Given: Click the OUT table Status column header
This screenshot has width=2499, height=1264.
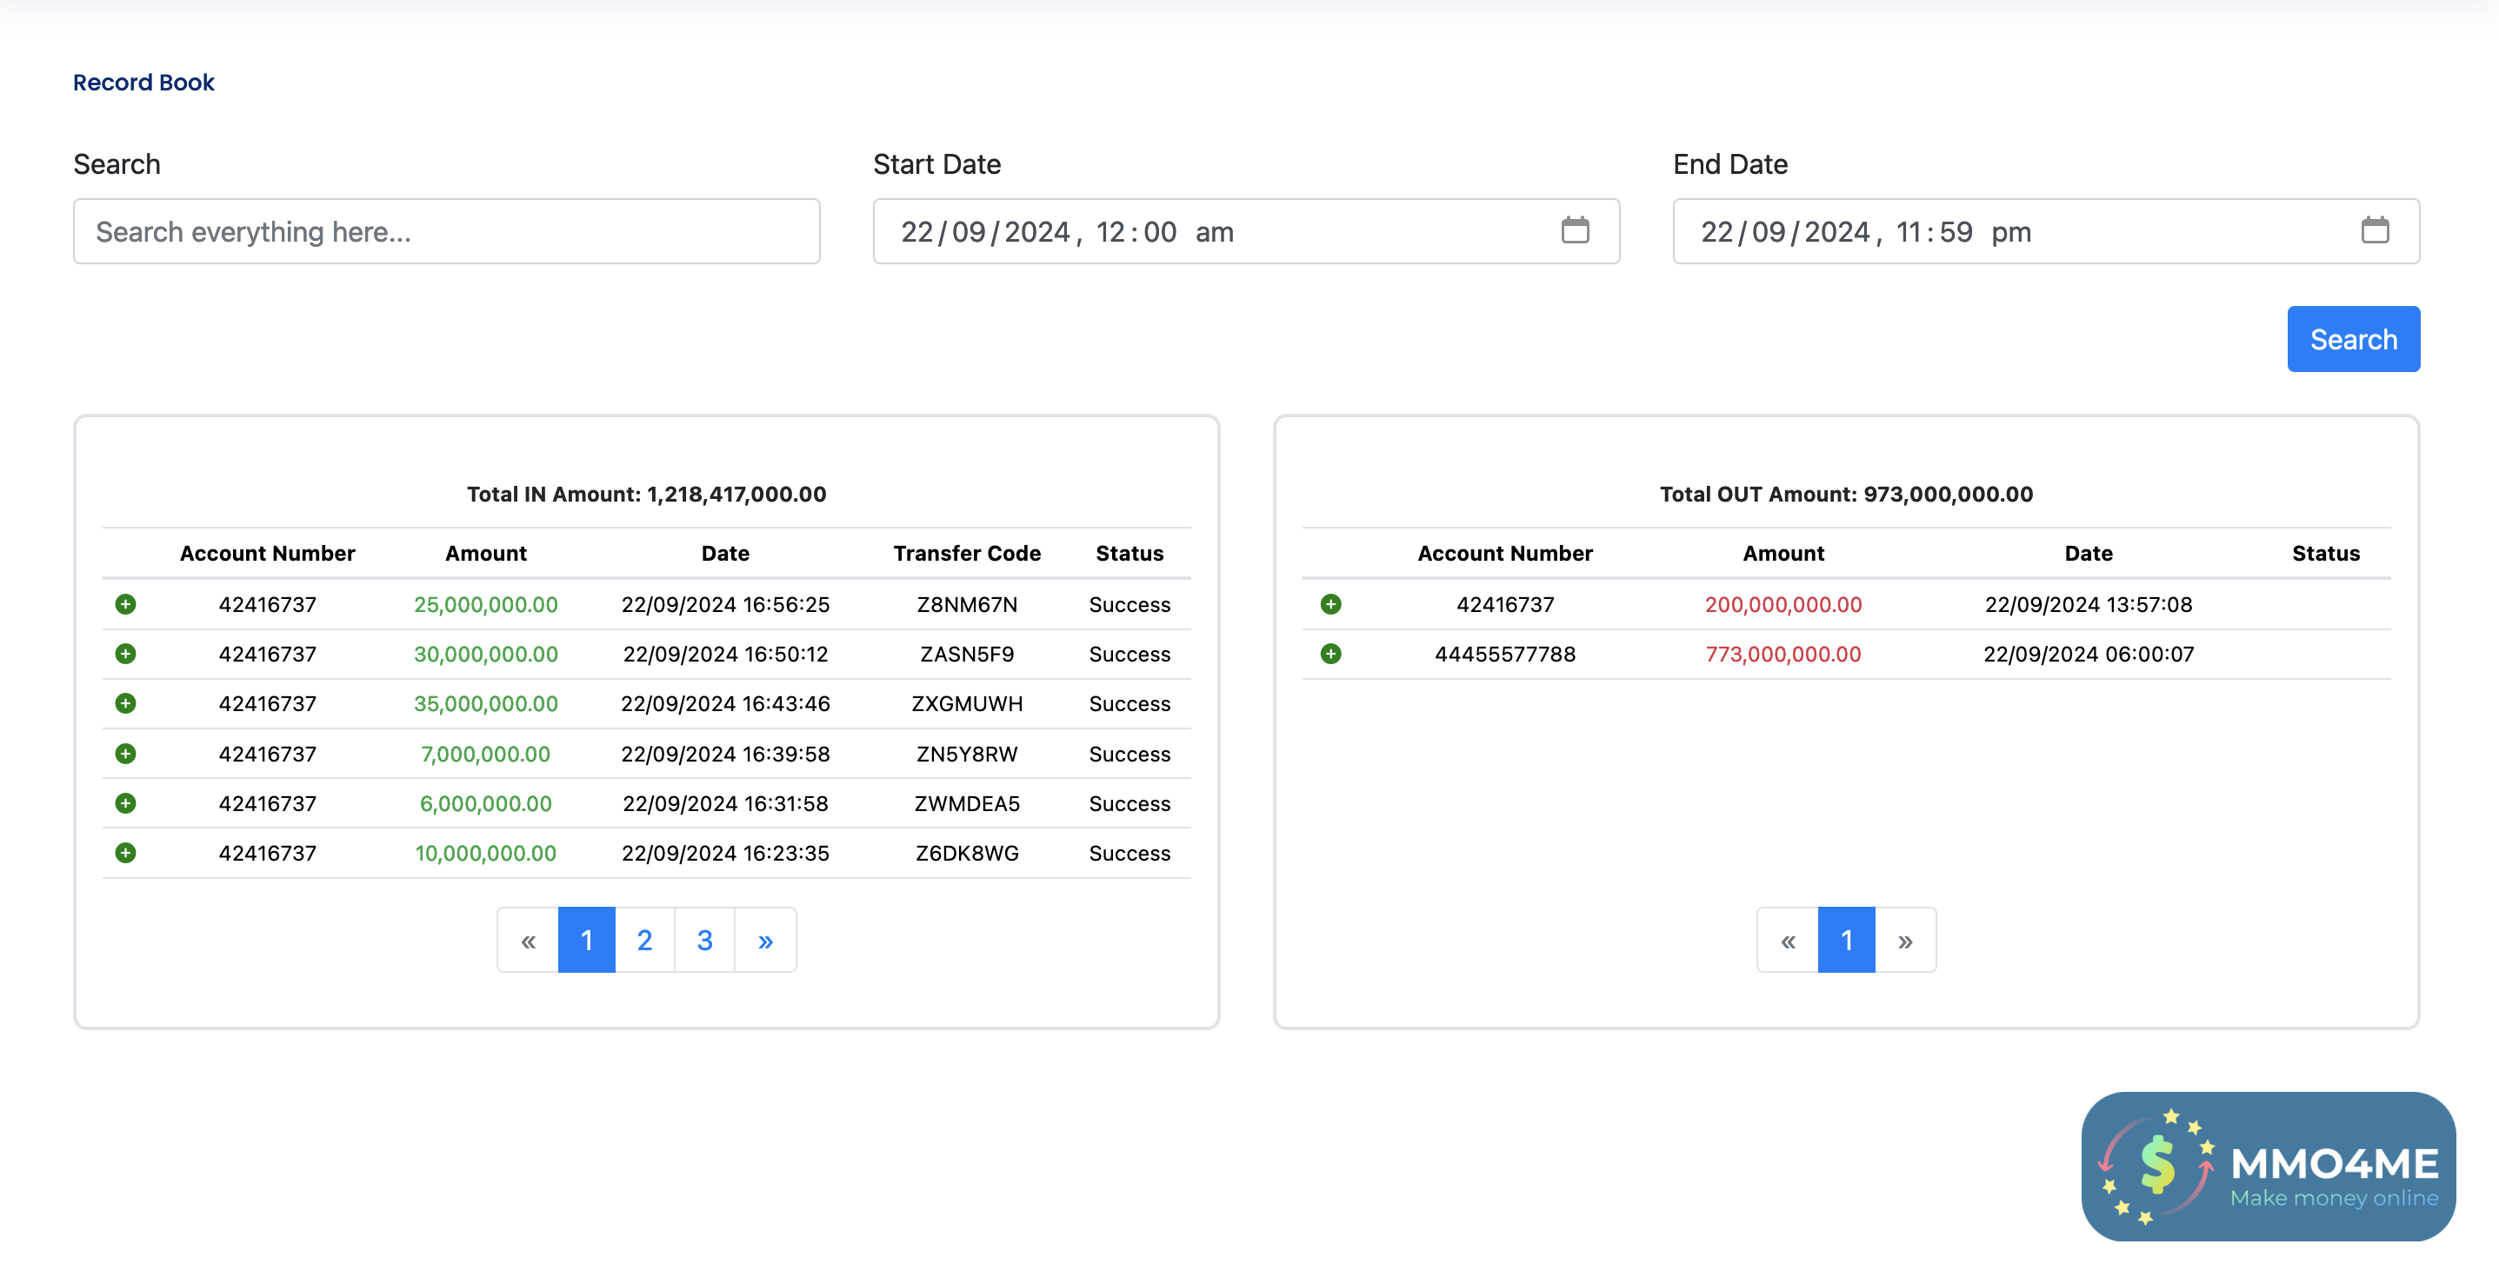Looking at the screenshot, I should tap(2325, 554).
